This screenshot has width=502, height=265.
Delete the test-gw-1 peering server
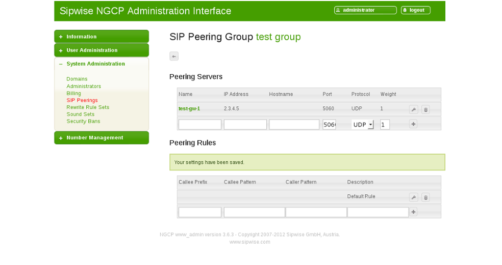[x=425, y=109]
